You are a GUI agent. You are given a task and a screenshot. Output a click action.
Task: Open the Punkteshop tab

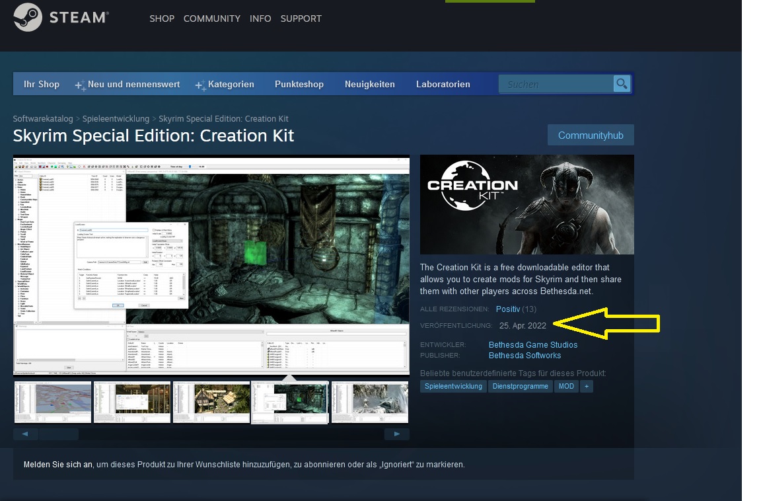[x=299, y=84]
